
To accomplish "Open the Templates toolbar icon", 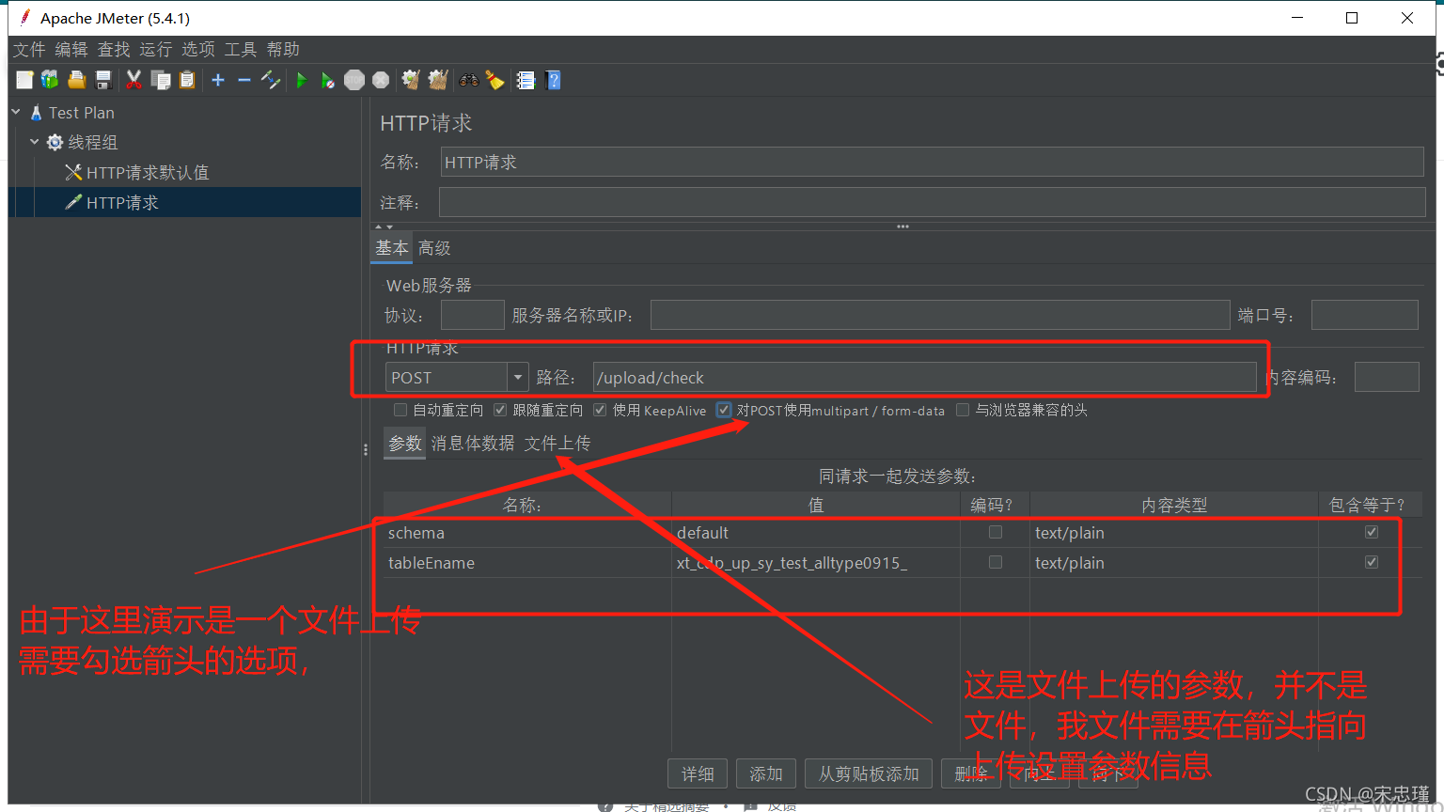I will coord(50,80).
